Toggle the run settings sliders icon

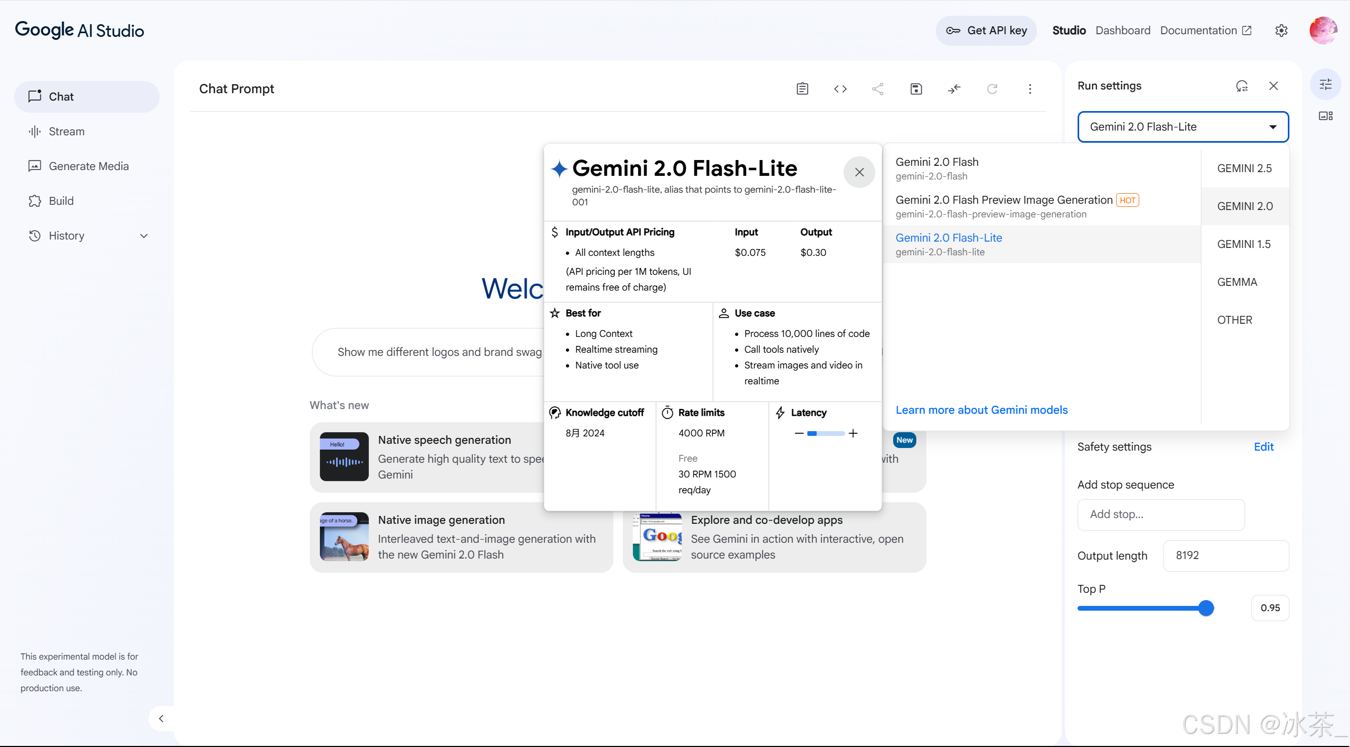pyautogui.click(x=1326, y=84)
